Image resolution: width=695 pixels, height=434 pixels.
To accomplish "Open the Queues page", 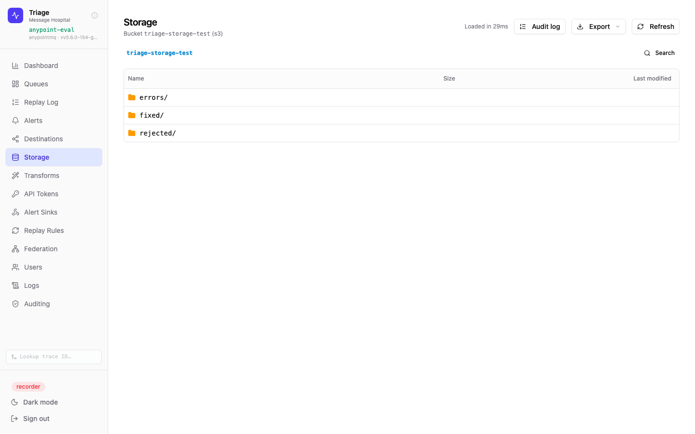I will pos(54,84).
